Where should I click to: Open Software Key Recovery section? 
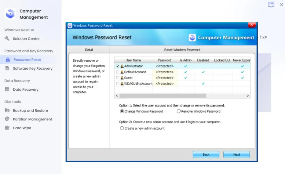(x=33, y=68)
